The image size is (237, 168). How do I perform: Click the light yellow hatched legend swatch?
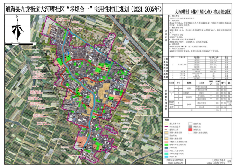(166, 124)
